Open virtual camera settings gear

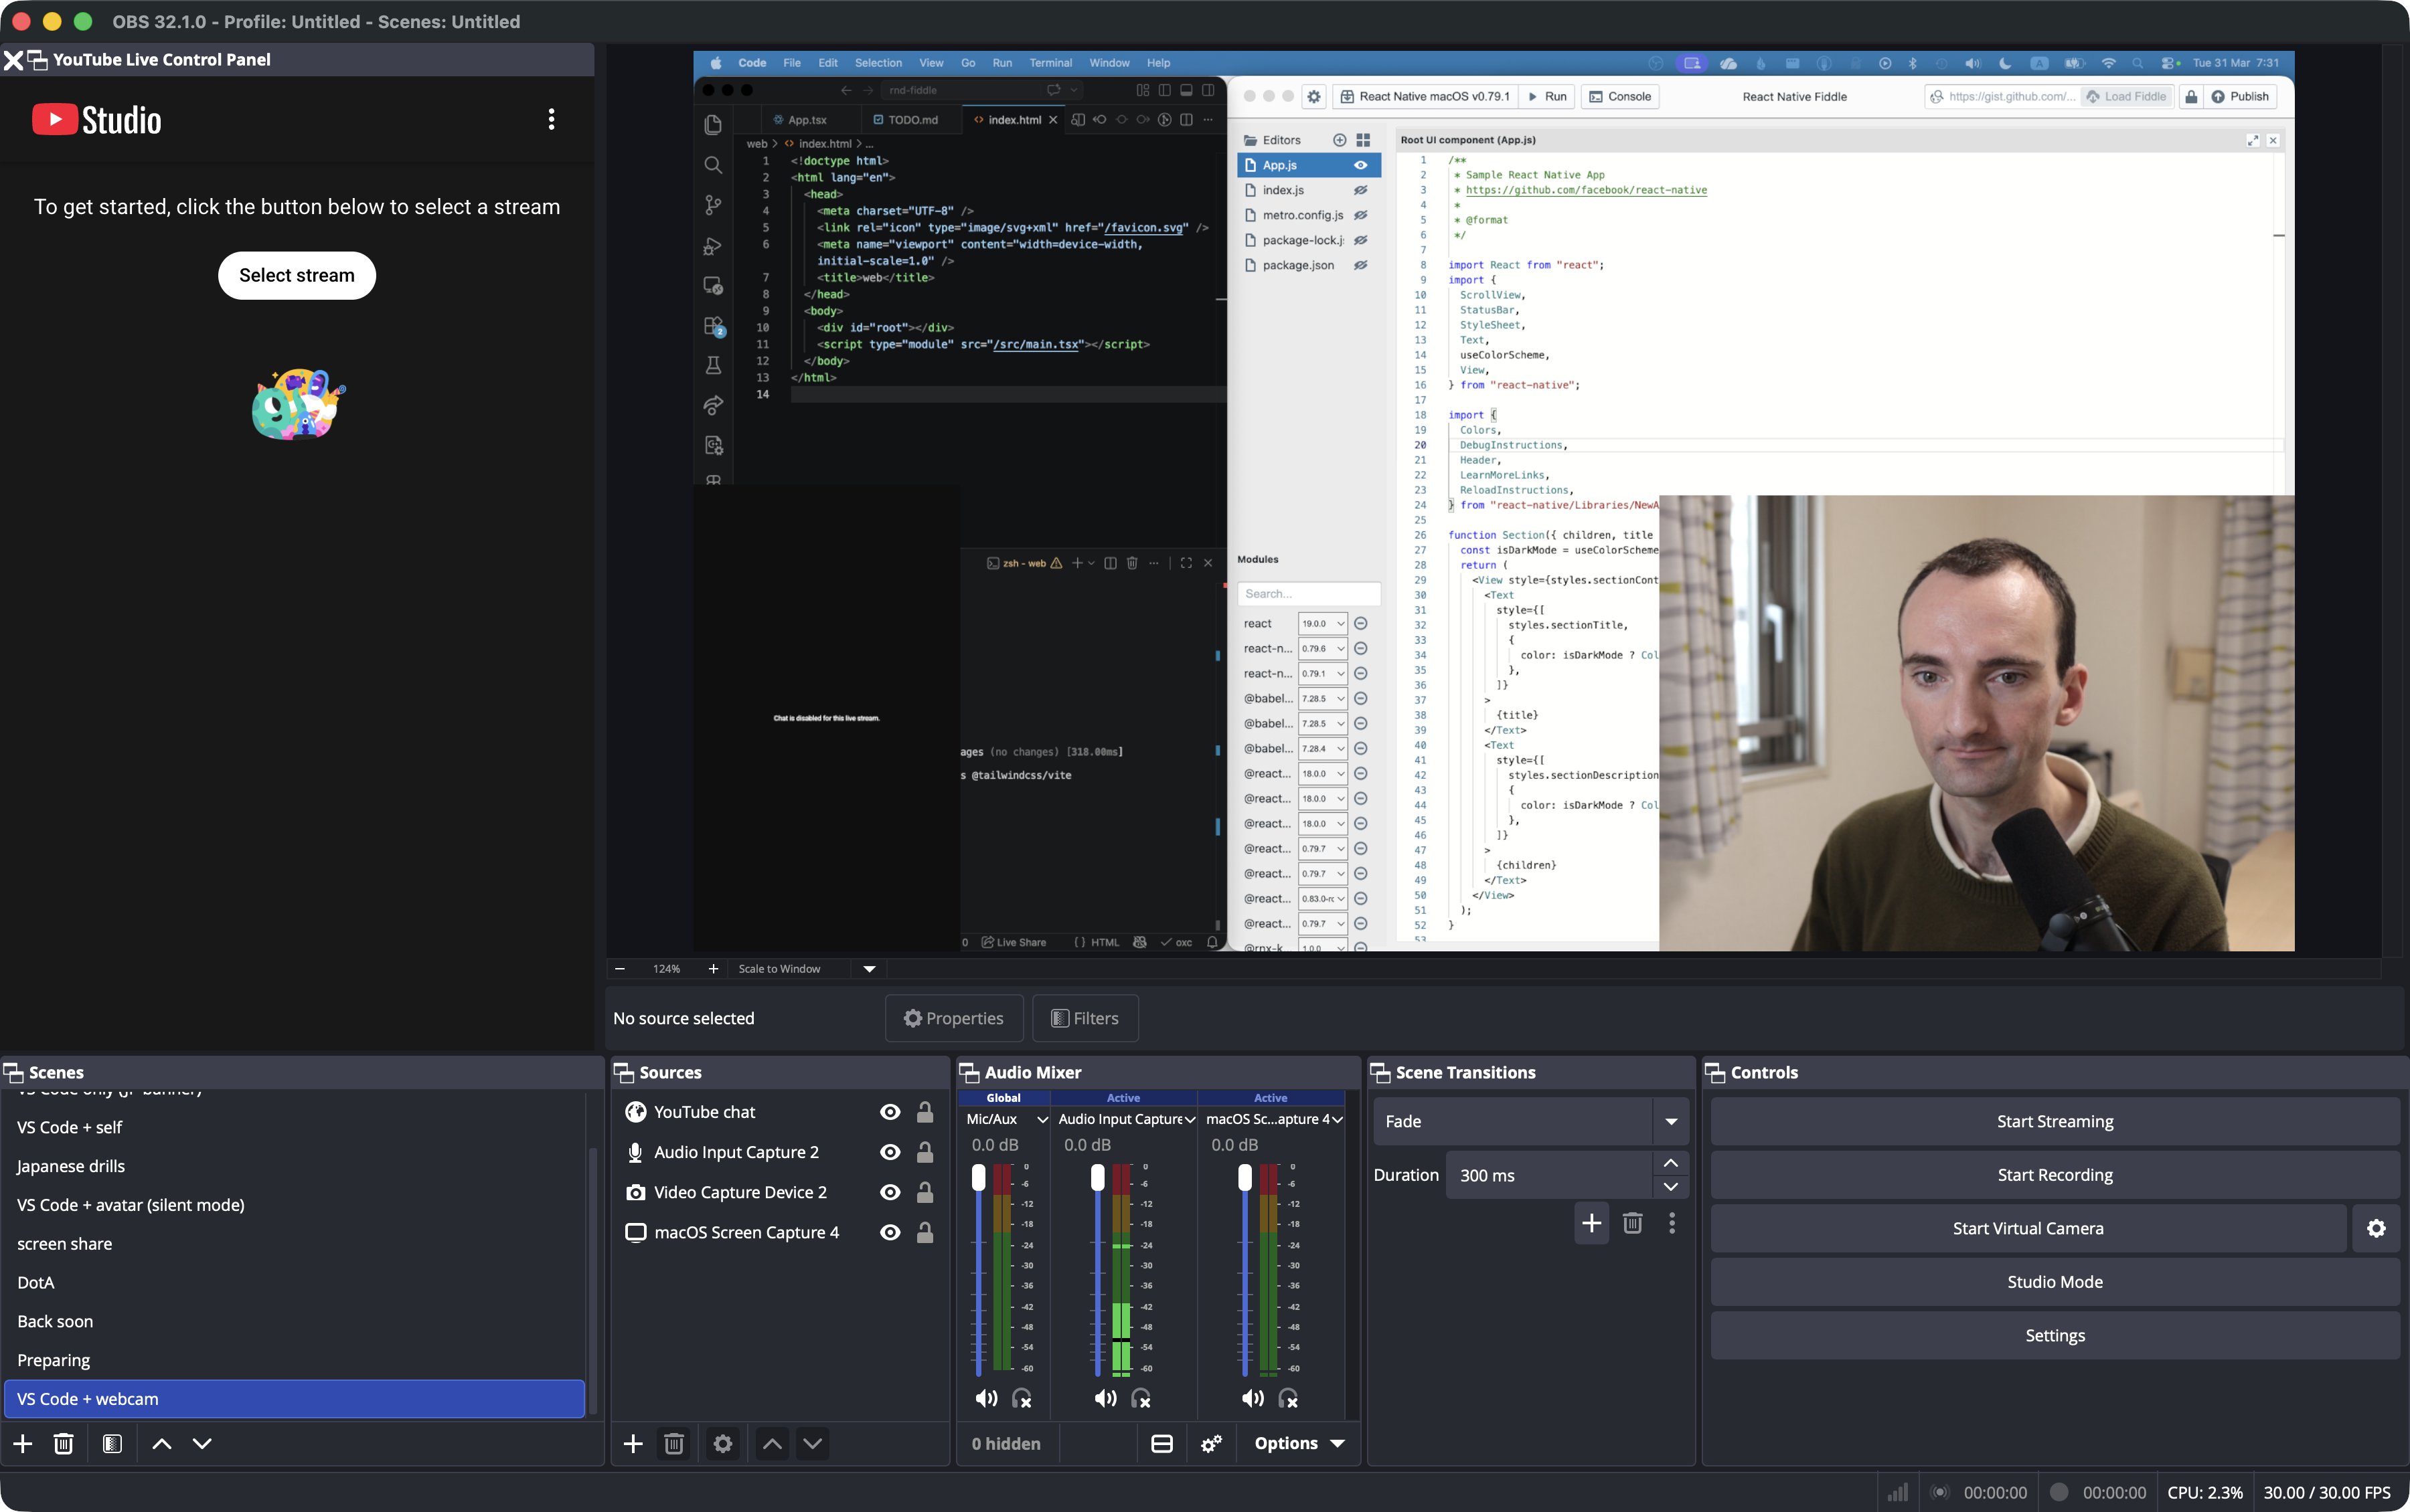click(2376, 1228)
